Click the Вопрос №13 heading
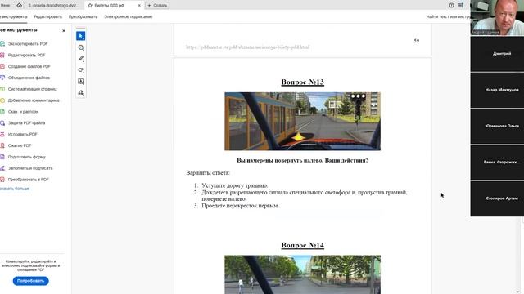The width and height of the screenshot is (524, 294). pyautogui.click(x=302, y=82)
